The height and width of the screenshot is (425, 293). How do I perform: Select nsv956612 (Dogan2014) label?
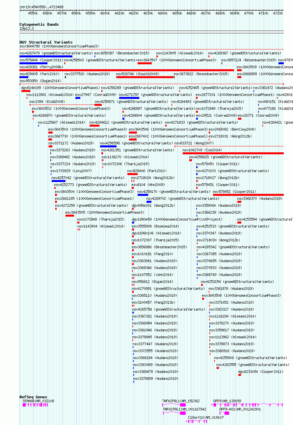[x=152, y=282]
